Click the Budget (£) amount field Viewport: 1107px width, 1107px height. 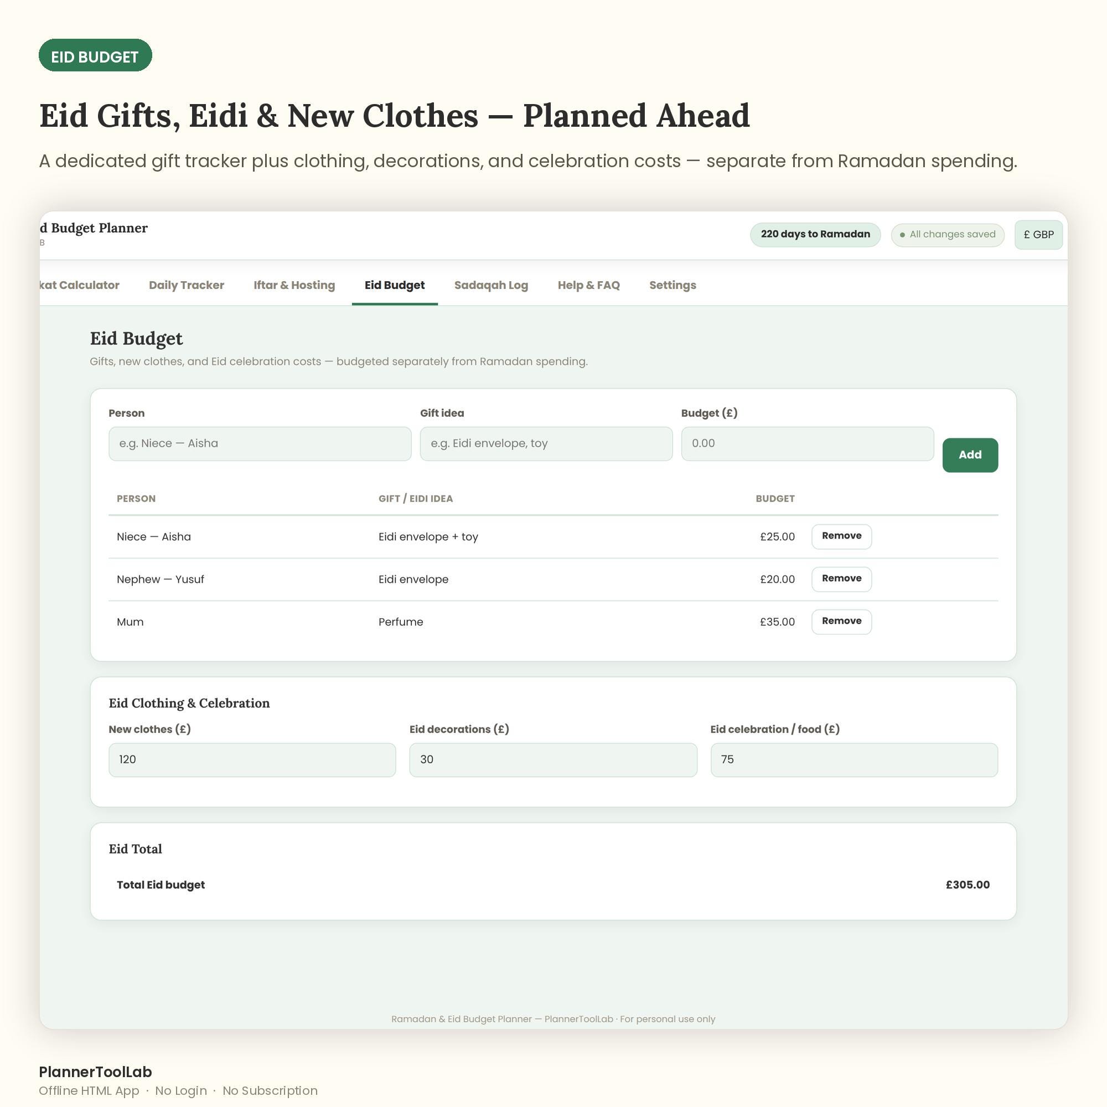[808, 443]
